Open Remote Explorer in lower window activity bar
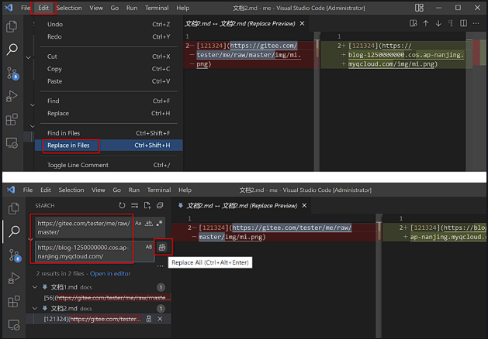The image size is (488, 339). tap(14, 325)
